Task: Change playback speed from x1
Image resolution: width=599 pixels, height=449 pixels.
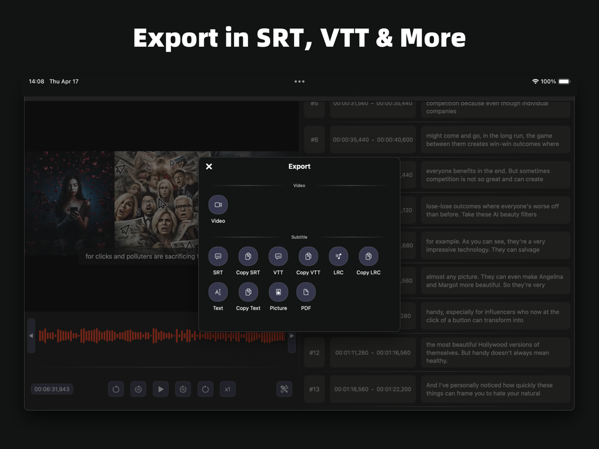Action: [228, 389]
